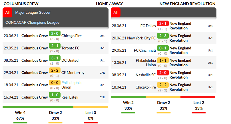Image resolution: width=231 pixels, height=124 pixels.
Task: Click Chicago Fire in the 20.06.21 match
Action: coord(71,36)
